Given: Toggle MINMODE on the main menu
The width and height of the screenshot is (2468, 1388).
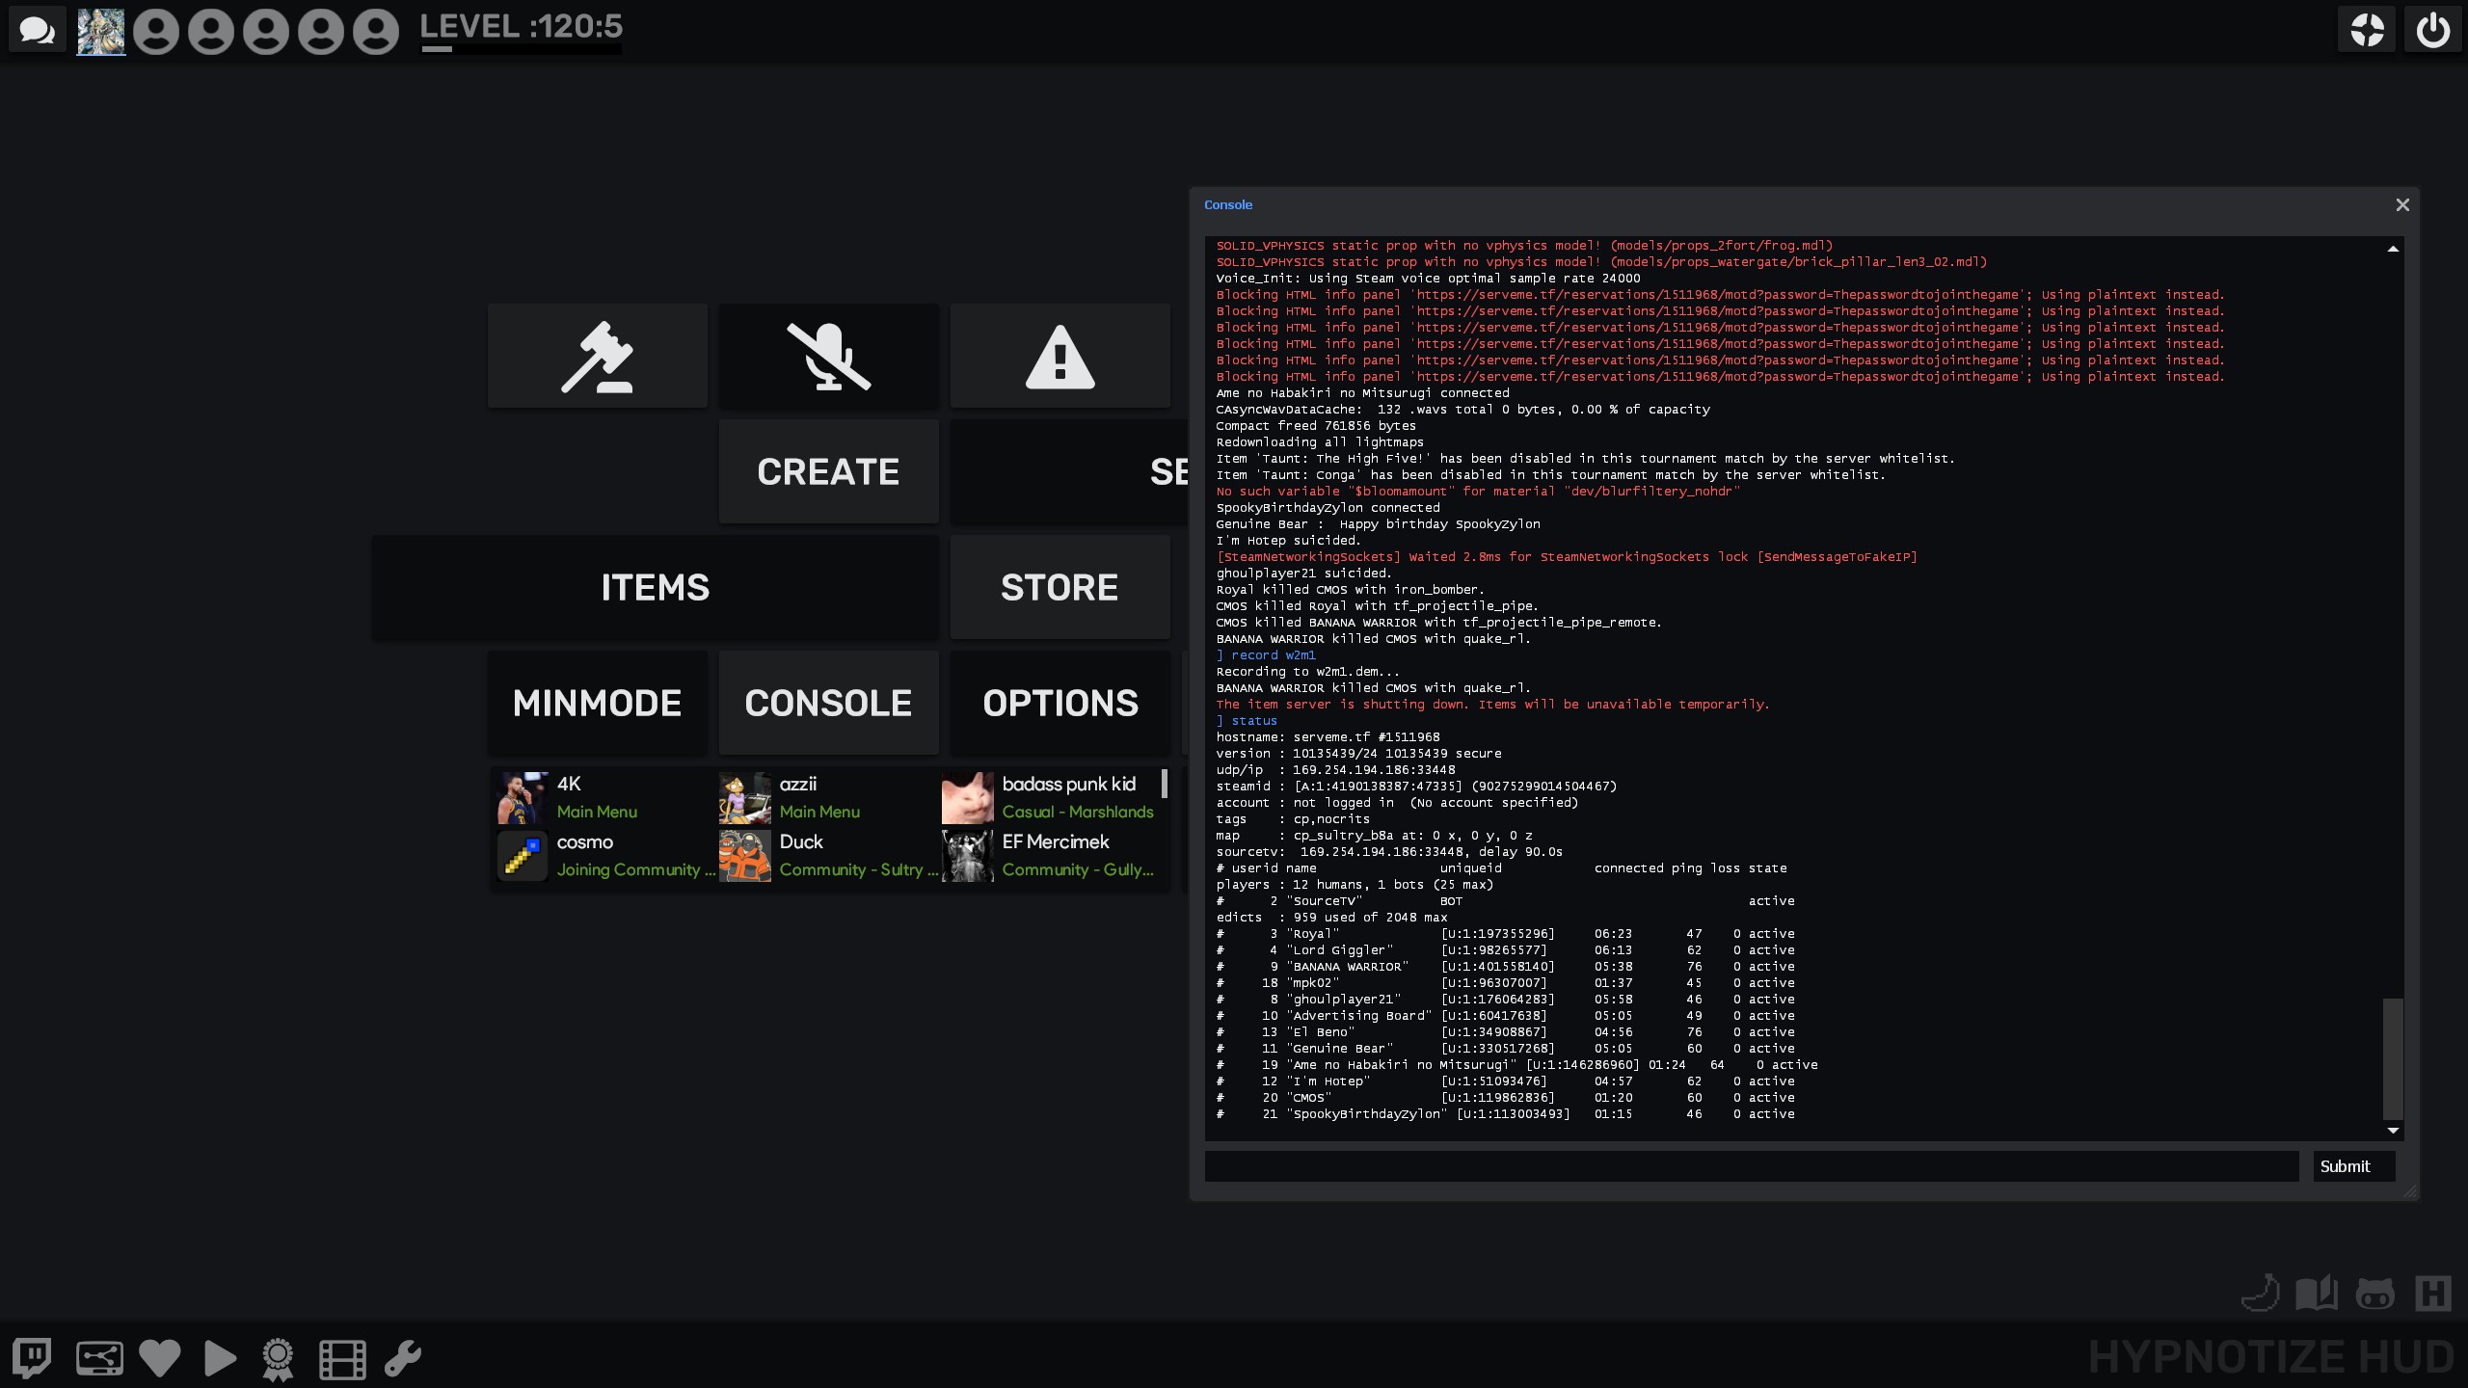Looking at the screenshot, I should (597, 703).
